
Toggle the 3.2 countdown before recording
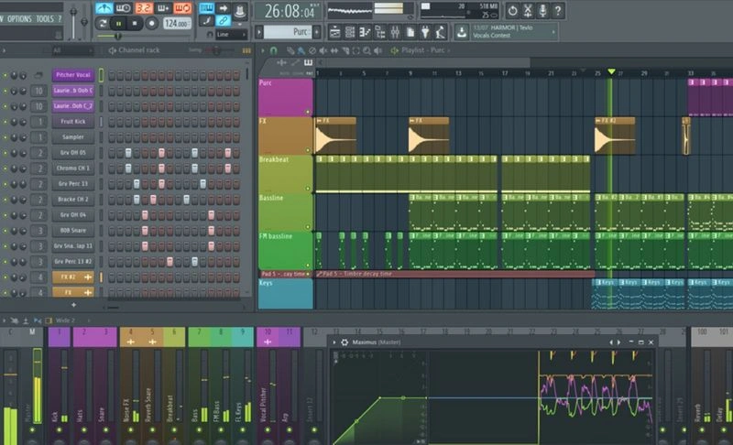click(x=144, y=8)
